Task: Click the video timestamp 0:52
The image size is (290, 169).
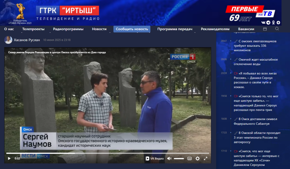Action: [17, 159]
